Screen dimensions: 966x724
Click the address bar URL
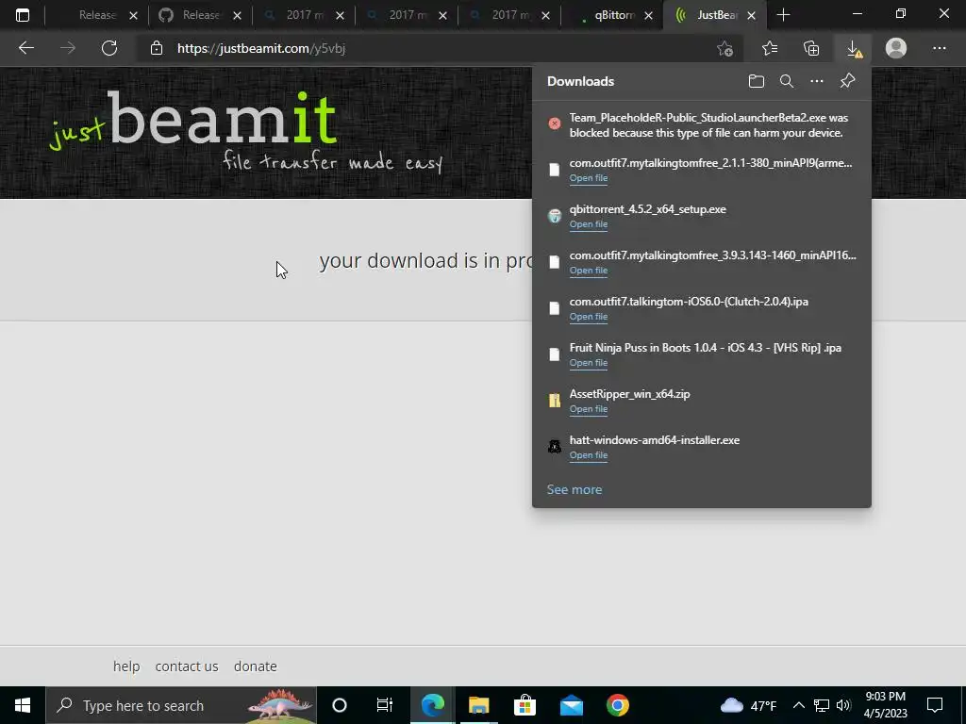261,48
